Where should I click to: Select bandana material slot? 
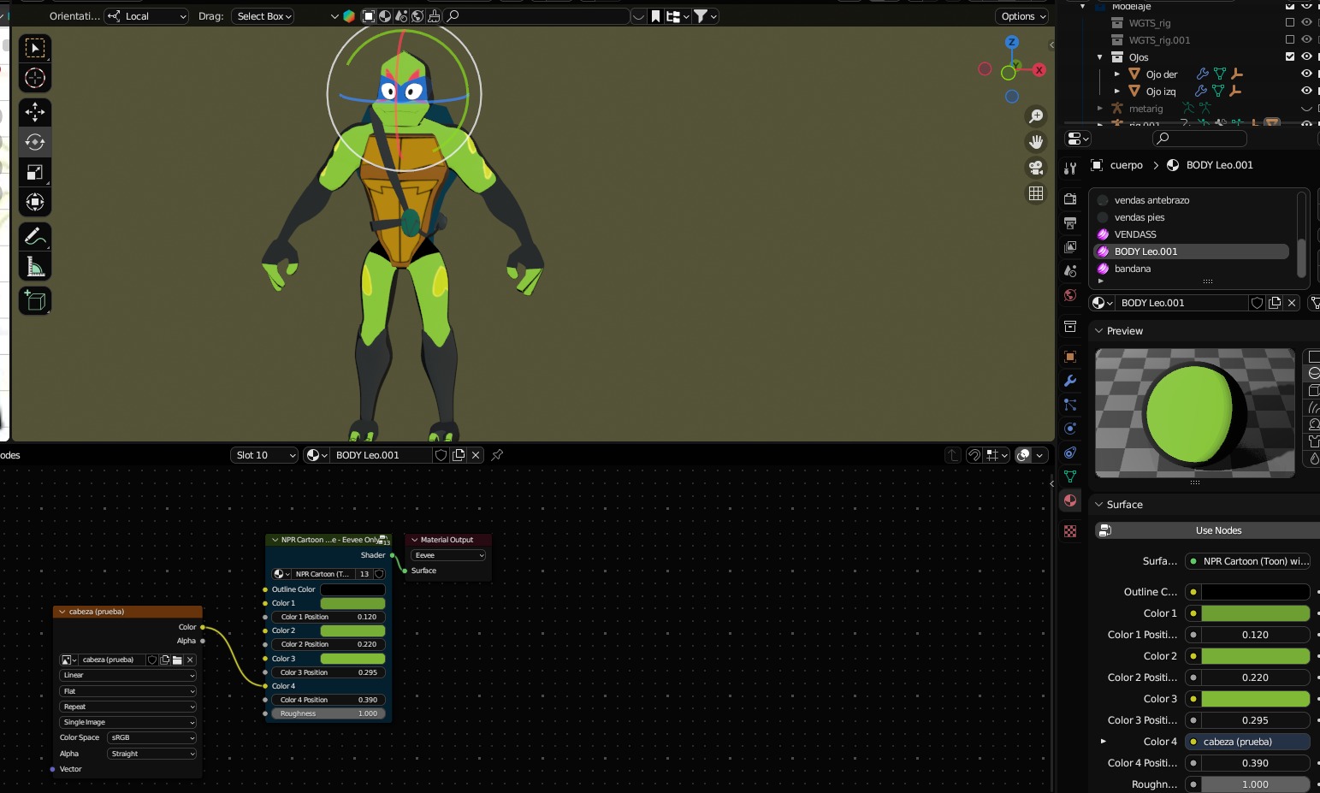1191,269
